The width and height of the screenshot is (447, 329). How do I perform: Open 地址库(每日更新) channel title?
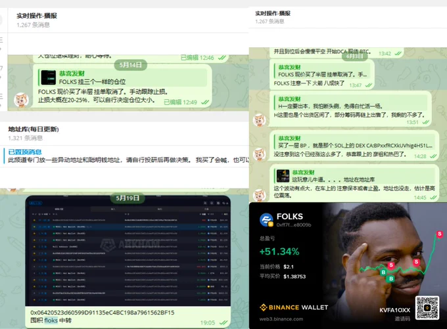click(x=34, y=129)
